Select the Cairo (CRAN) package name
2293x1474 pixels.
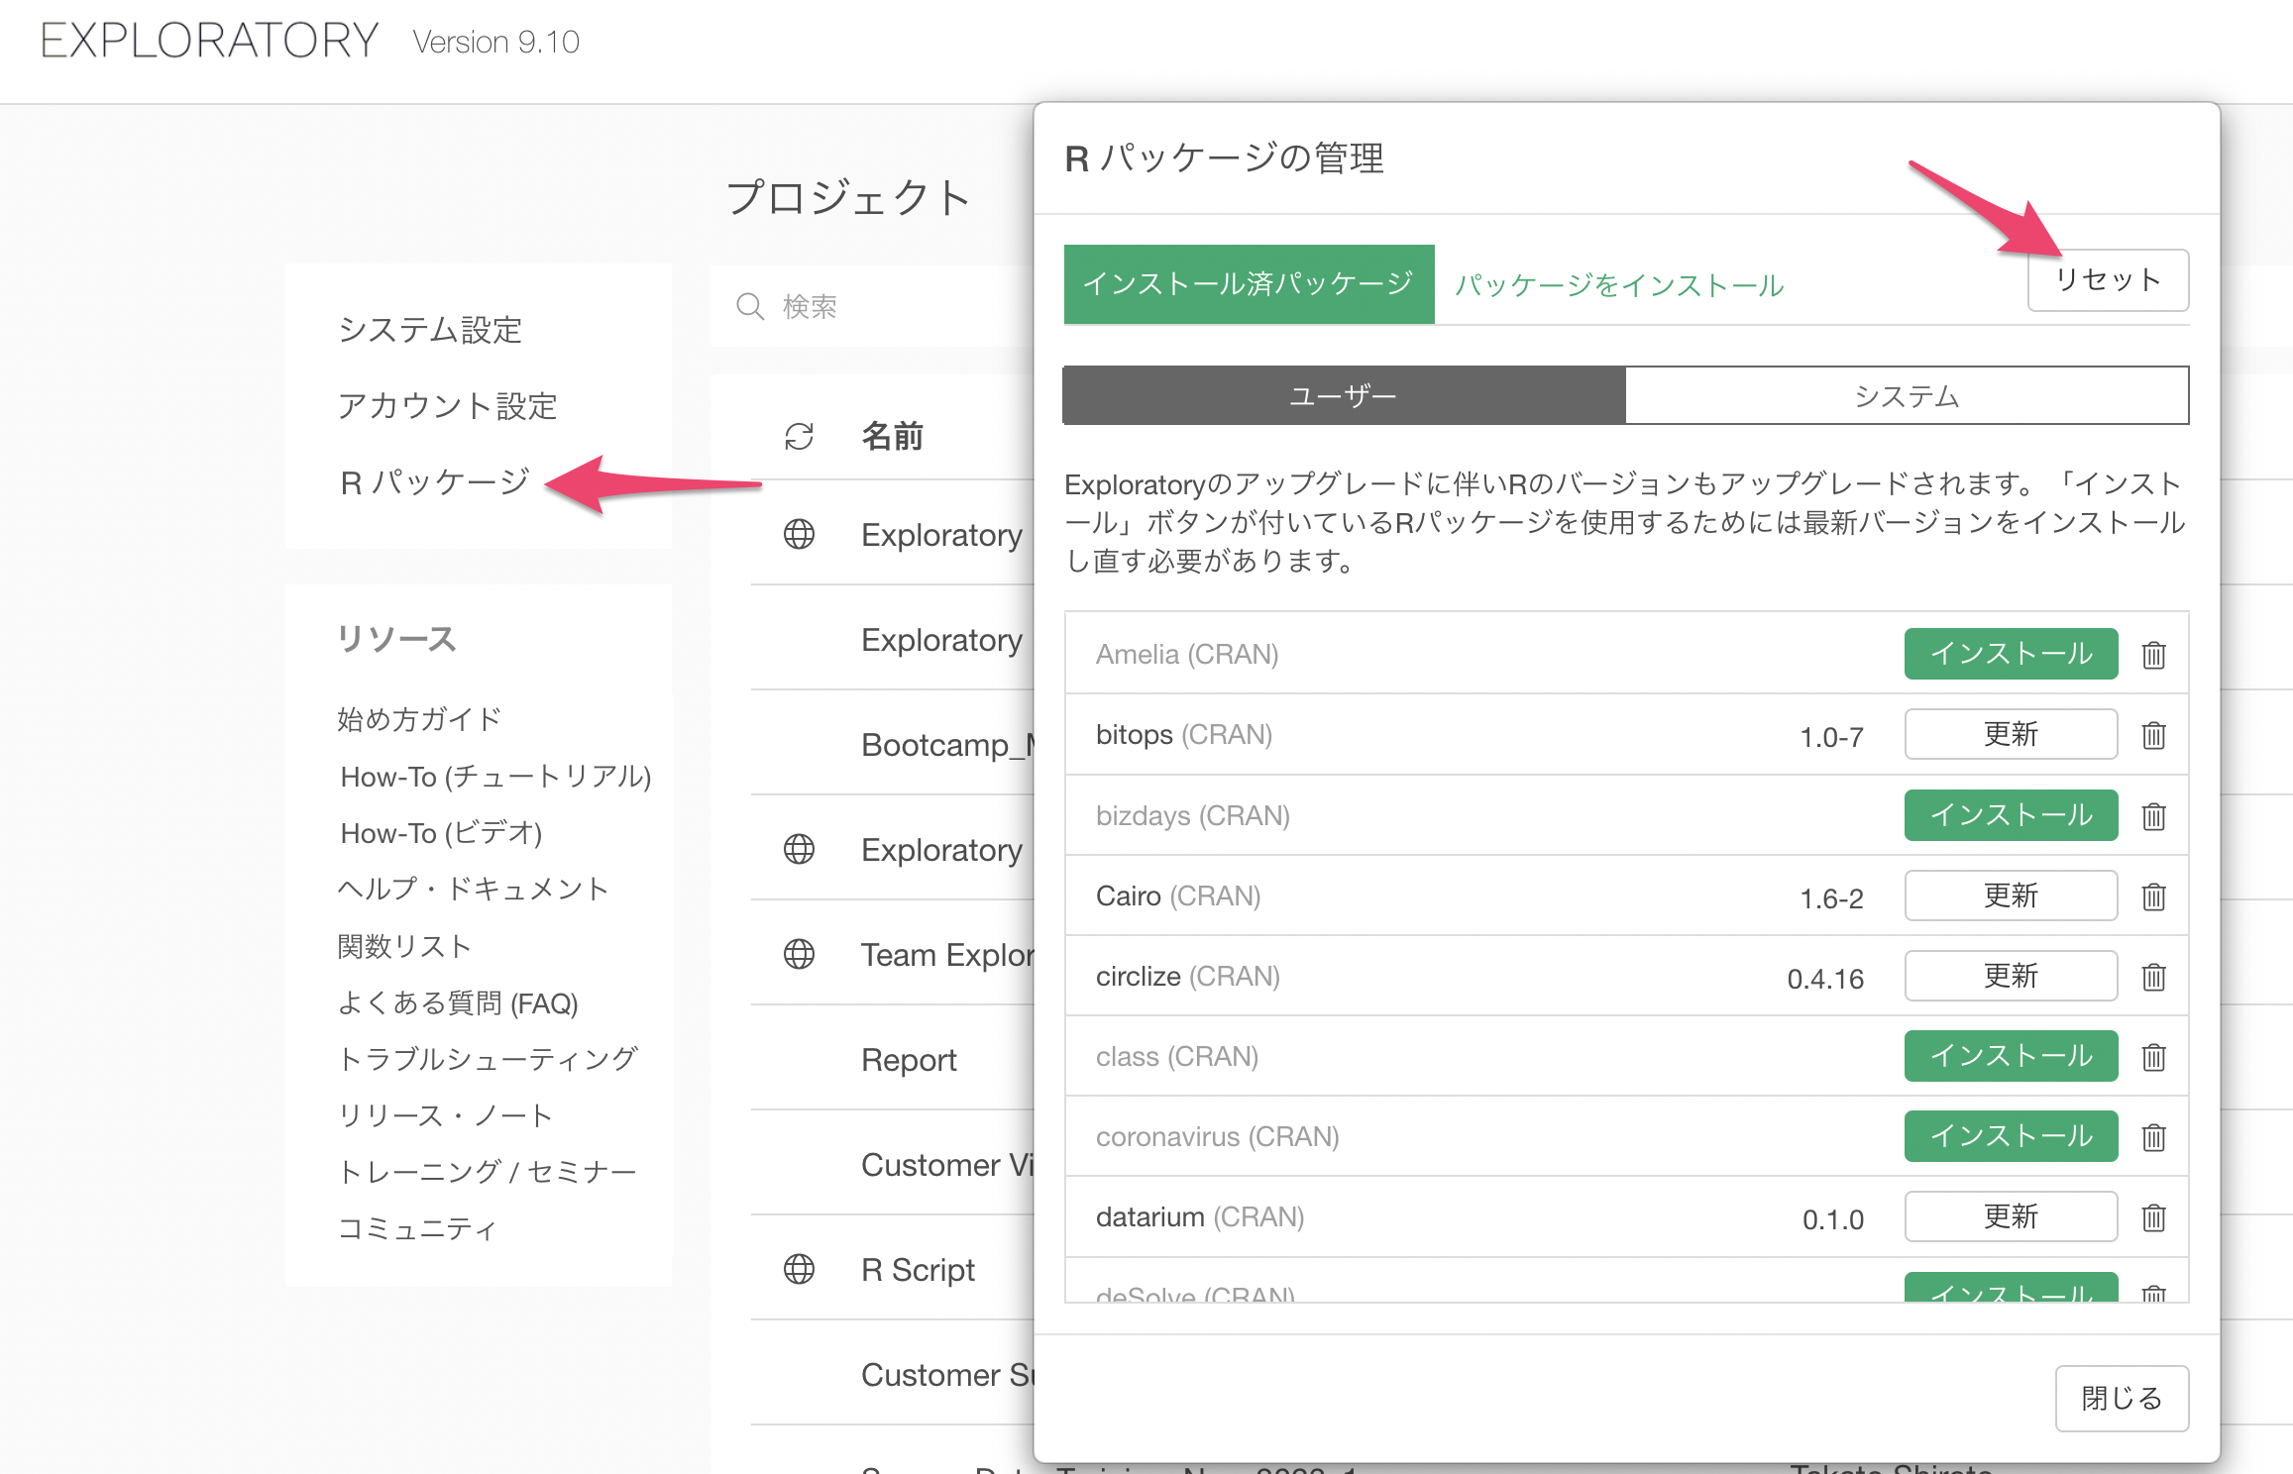[x=1178, y=896]
